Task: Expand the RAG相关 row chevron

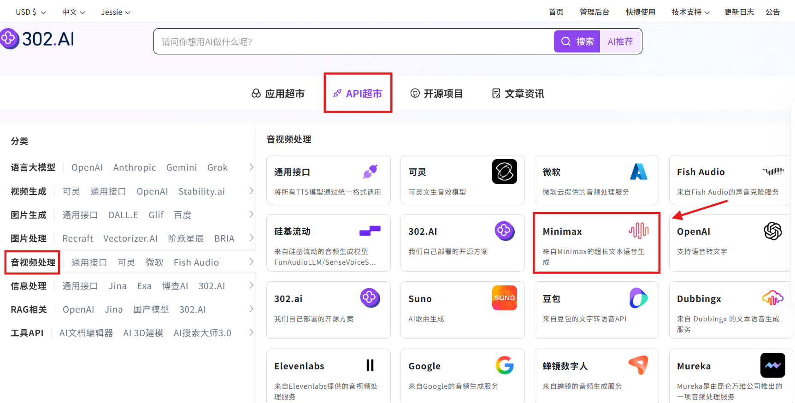Action: 251,308
